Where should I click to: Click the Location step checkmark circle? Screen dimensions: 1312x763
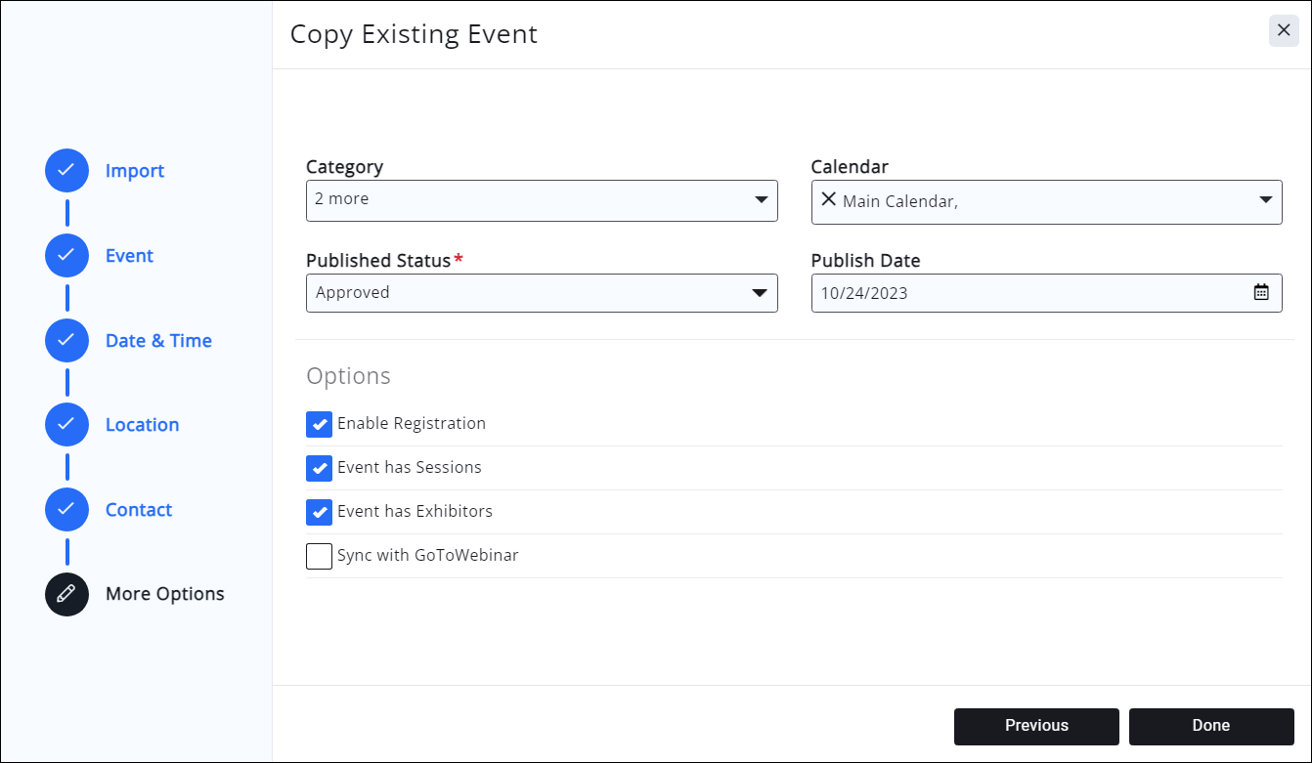pos(66,425)
